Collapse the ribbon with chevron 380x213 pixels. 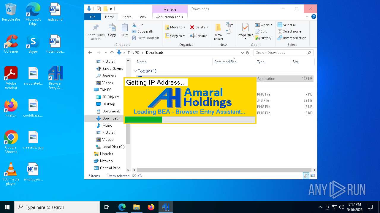click(308, 17)
